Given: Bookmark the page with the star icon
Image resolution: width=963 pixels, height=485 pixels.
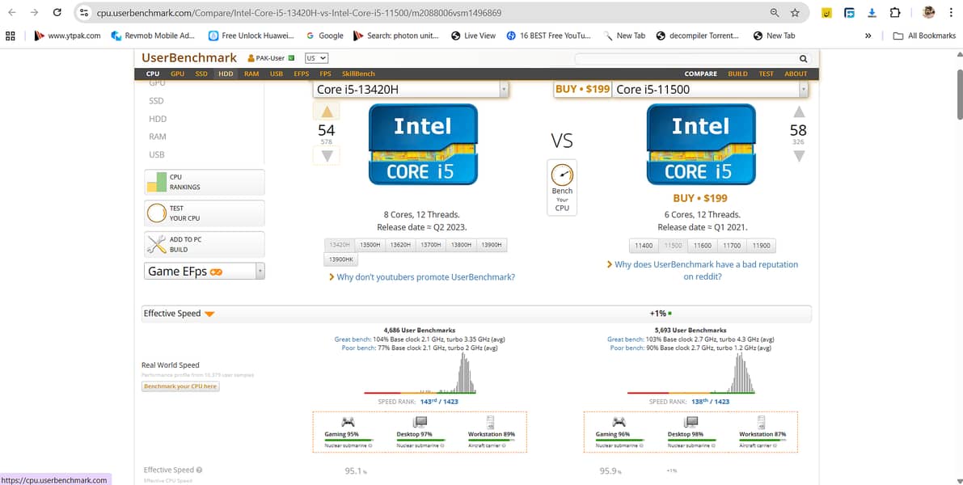Looking at the screenshot, I should (x=796, y=13).
